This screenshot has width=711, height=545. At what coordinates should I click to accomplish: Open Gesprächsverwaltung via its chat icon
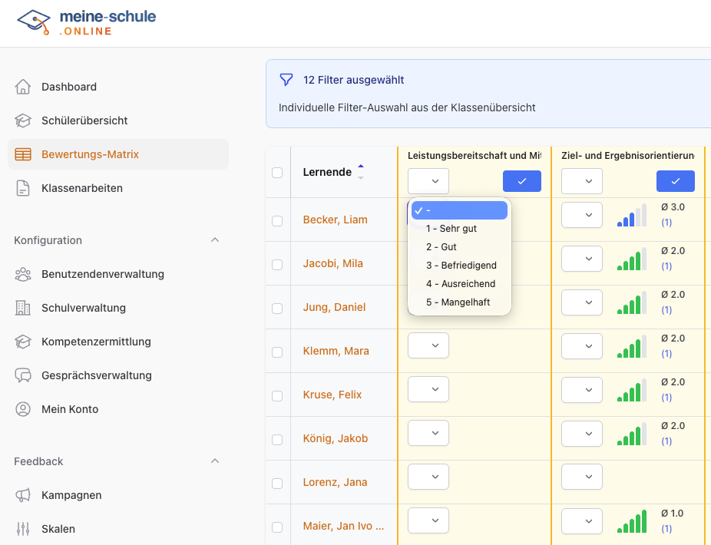pos(23,375)
